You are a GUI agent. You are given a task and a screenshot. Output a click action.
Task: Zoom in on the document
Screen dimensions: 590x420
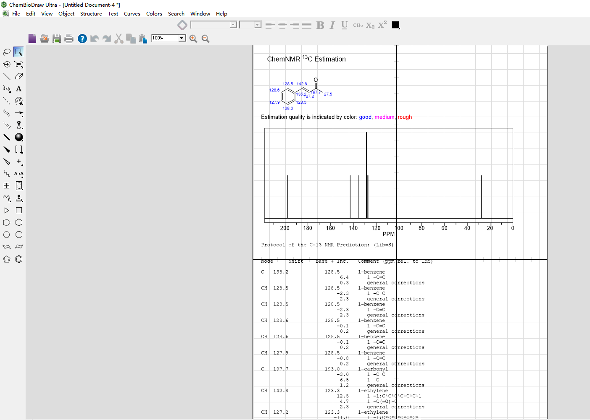193,39
